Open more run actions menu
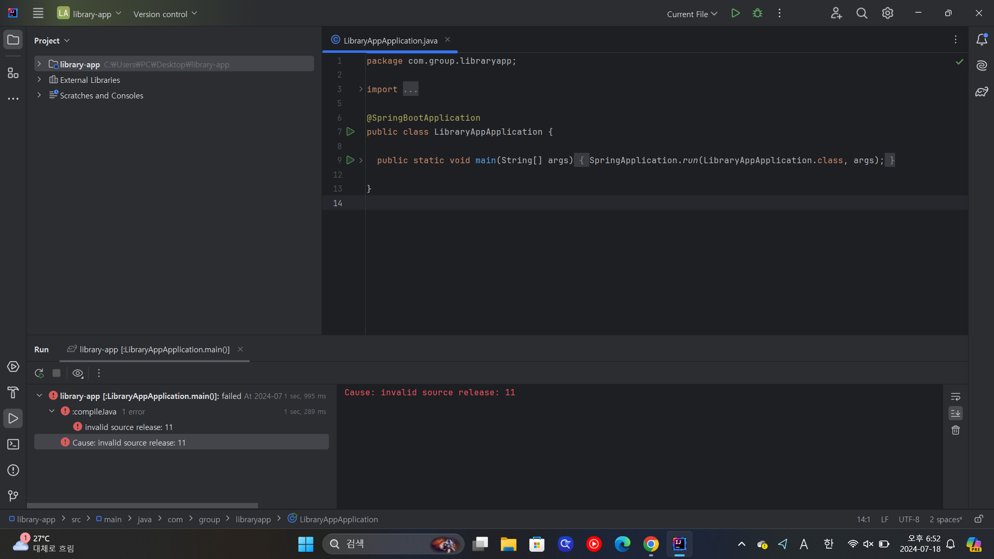This screenshot has width=994, height=559. click(x=779, y=13)
